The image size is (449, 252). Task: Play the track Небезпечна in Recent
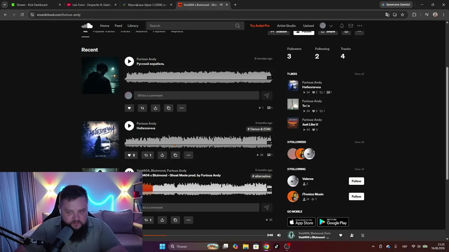[129, 126]
